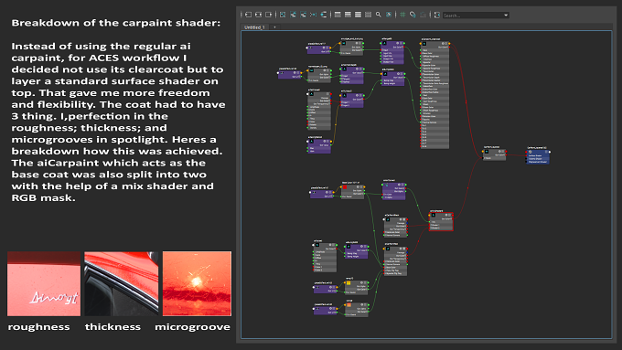Viewport: 622px width, 350px height.
Task: Select the Untitled_1 tab
Action: click(254, 27)
